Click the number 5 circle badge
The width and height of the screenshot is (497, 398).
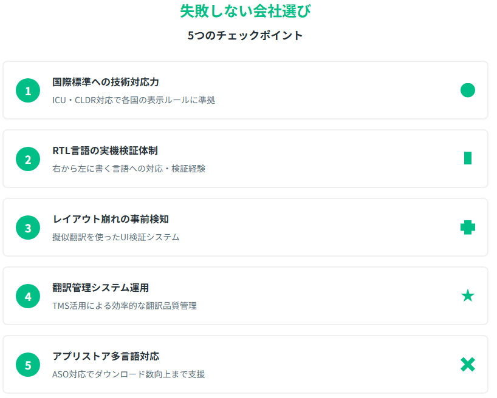(28, 365)
